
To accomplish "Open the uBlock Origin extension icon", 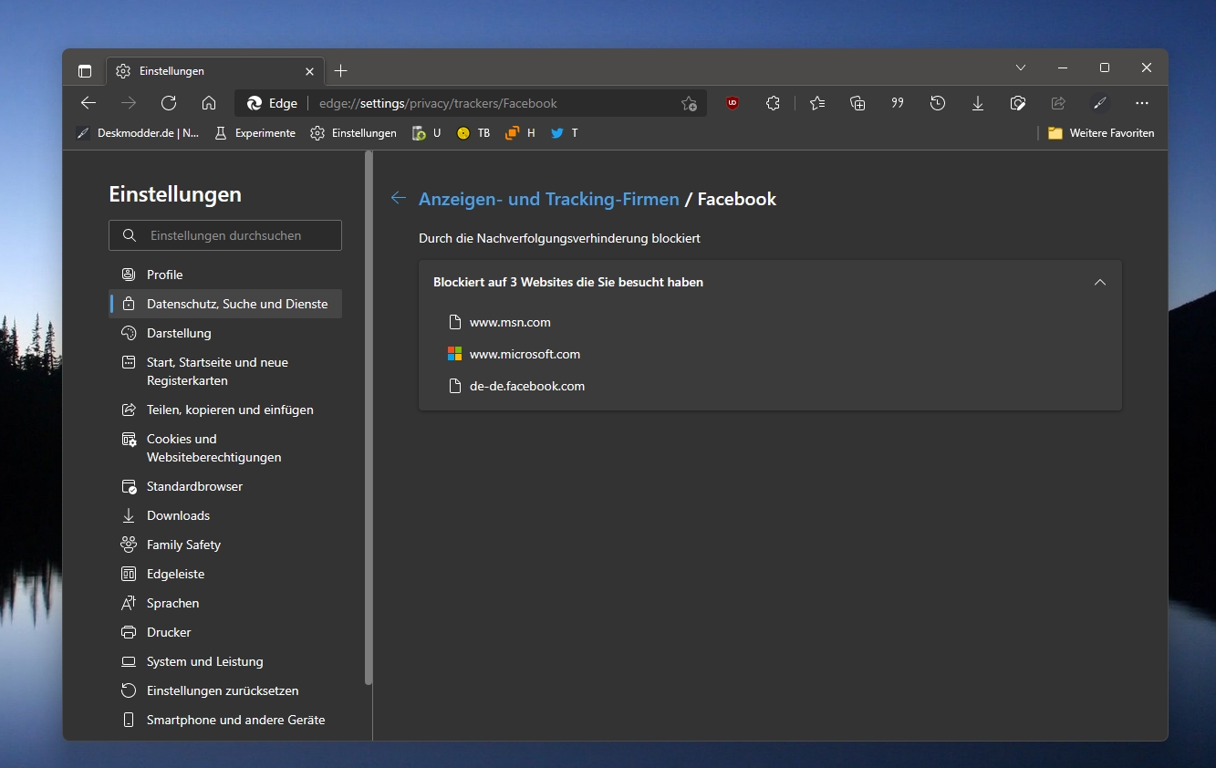I will pyautogui.click(x=733, y=103).
